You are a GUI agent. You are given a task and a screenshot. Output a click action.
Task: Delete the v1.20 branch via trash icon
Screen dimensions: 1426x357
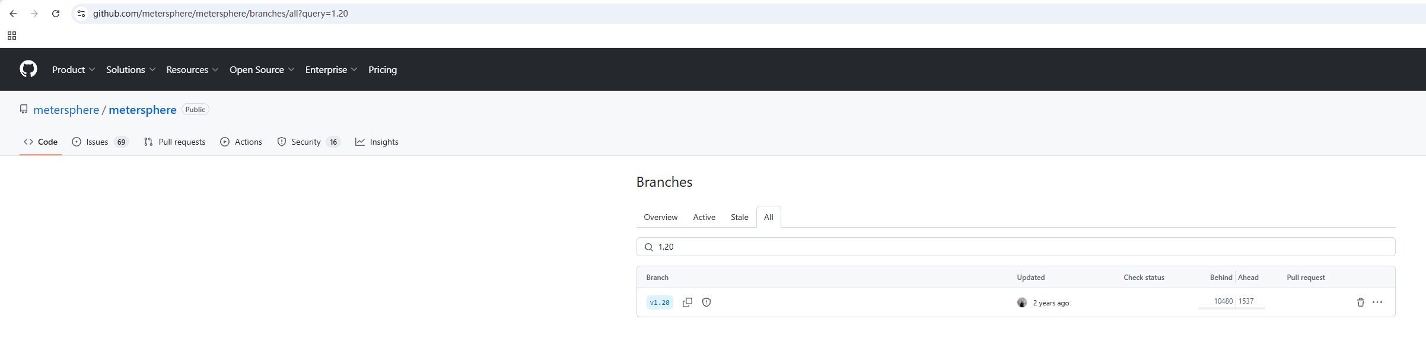coord(1361,302)
